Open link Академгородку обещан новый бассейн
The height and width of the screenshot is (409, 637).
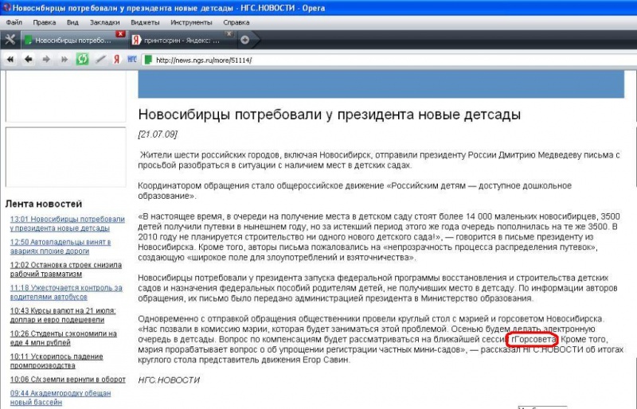click(61, 398)
